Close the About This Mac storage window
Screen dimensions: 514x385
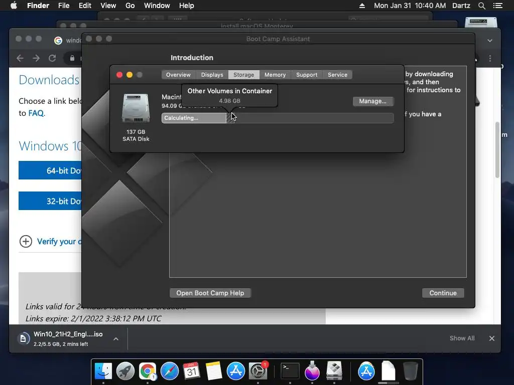tap(119, 75)
